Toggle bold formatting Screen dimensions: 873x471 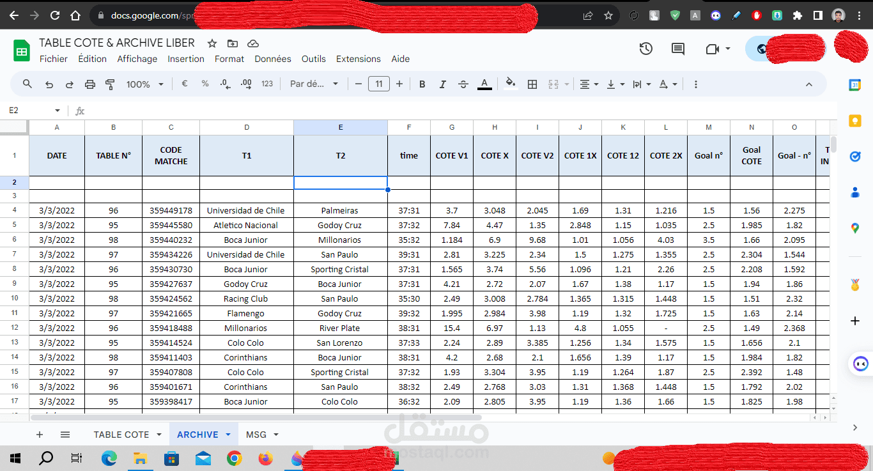(x=422, y=84)
